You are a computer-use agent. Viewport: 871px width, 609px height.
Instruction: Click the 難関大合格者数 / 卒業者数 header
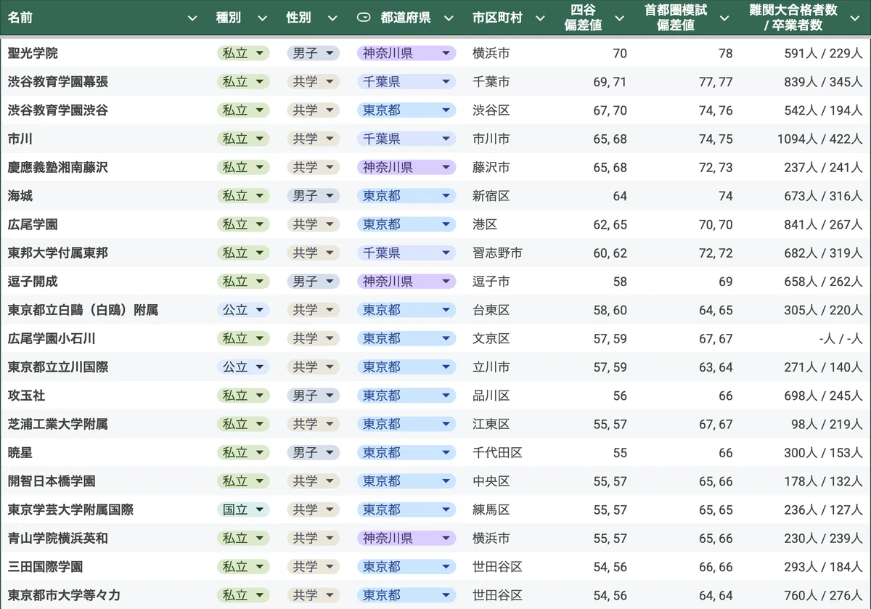point(793,18)
